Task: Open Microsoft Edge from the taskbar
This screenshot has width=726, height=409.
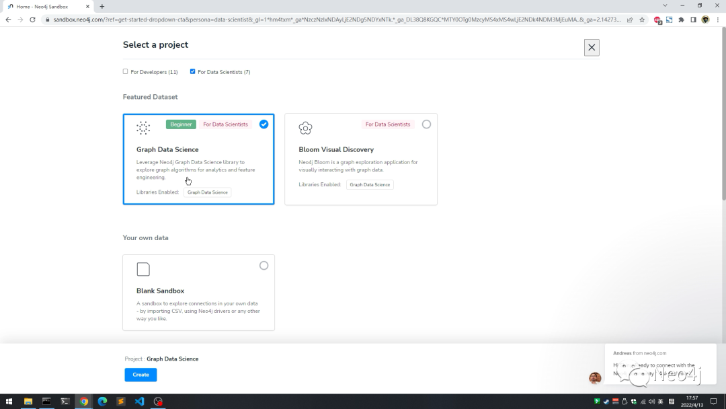Action: [x=102, y=401]
